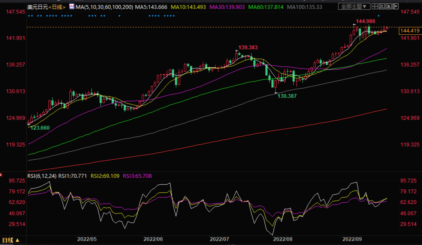
Task: Click the axis-fit icon next to the crosshair
Action: (382, 6)
